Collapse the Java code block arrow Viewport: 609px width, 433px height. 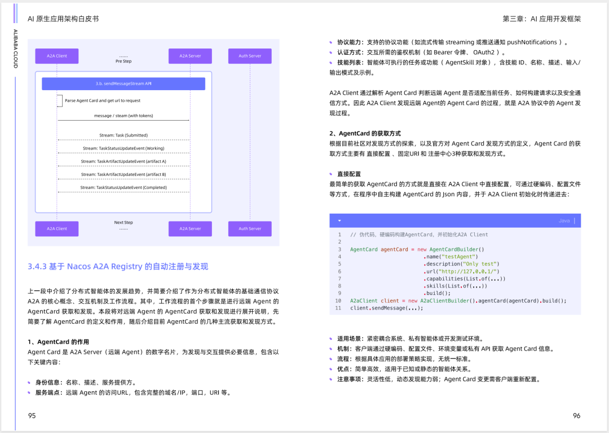pyautogui.click(x=339, y=220)
